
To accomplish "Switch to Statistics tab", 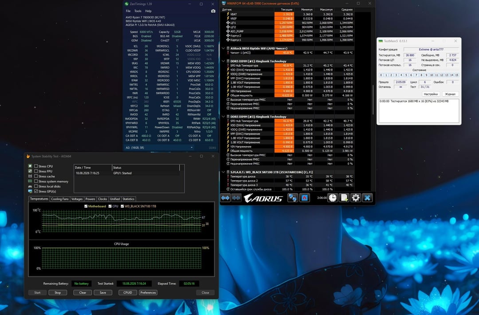I will pos(128,199).
